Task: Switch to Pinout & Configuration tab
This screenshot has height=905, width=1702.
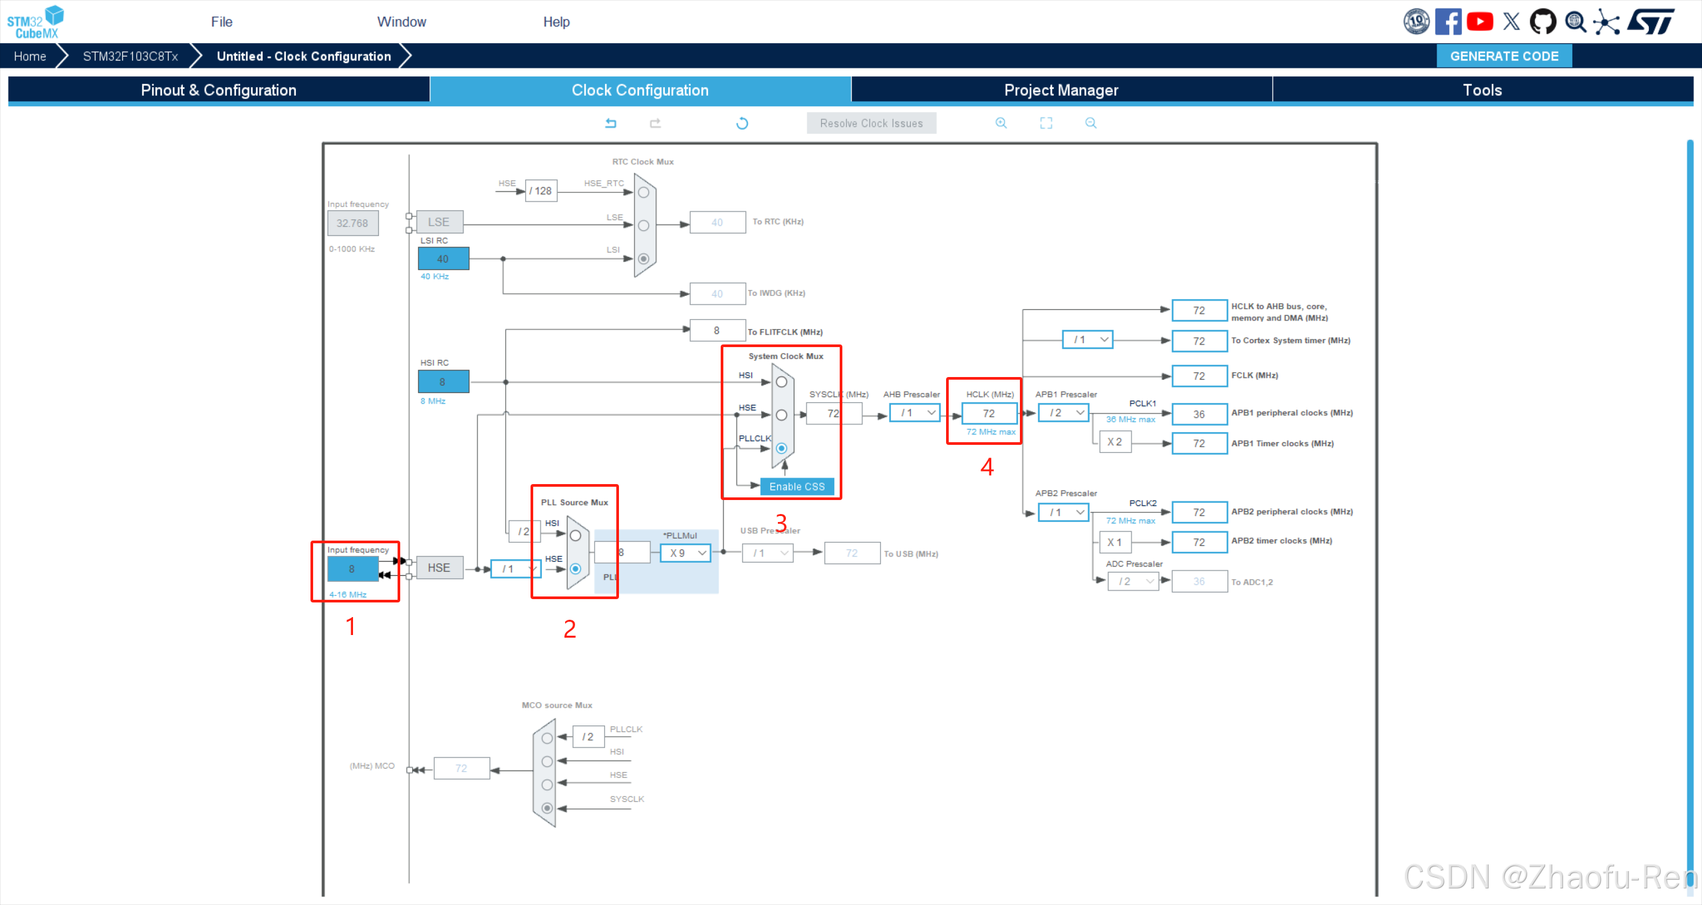Action: coord(219,90)
